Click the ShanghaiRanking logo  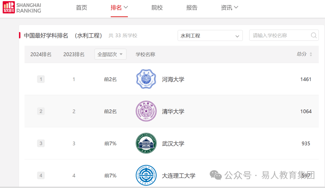click(x=22, y=8)
